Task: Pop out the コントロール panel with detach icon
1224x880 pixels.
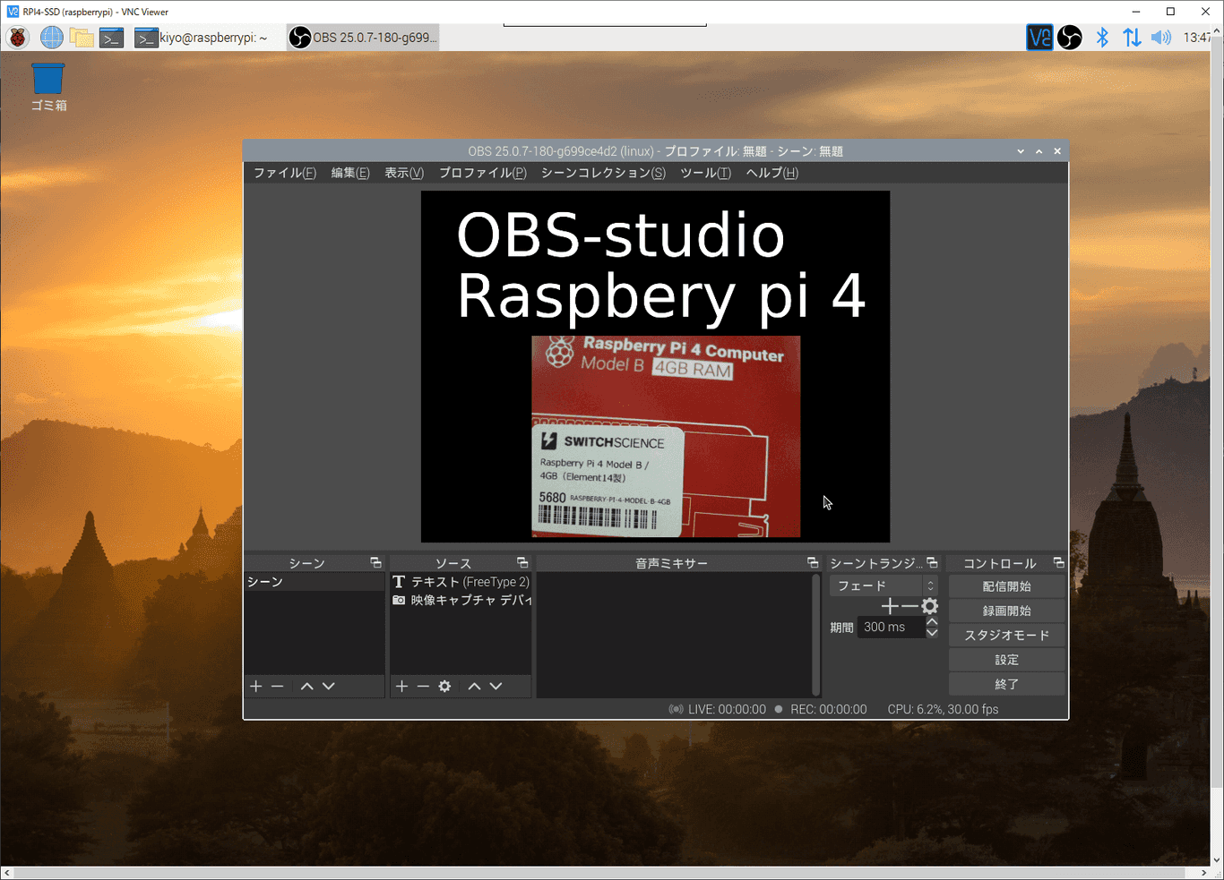Action: pyautogui.click(x=1057, y=562)
